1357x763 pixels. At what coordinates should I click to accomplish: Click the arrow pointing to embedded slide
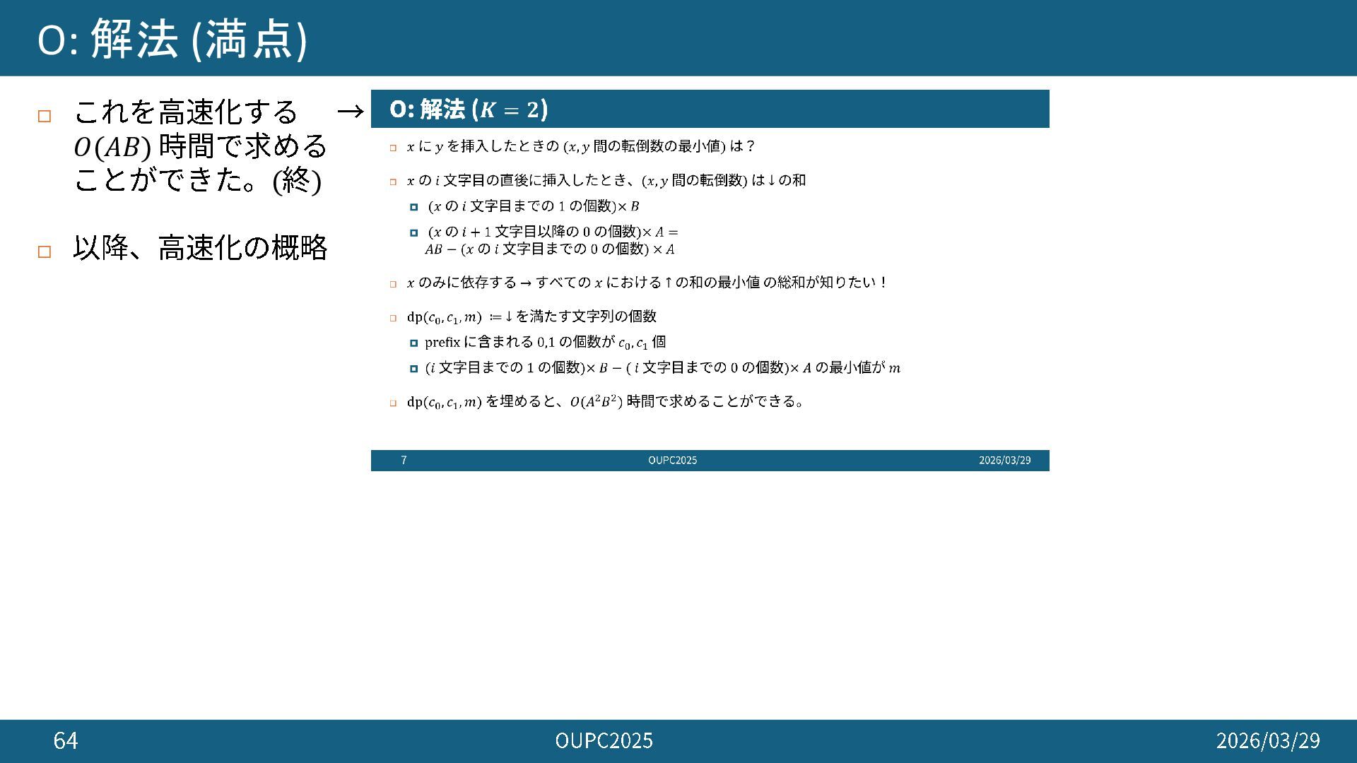click(350, 112)
